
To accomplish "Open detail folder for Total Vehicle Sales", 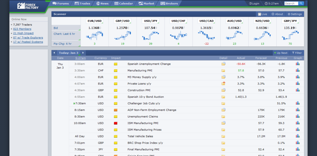I will tap(223, 136).
